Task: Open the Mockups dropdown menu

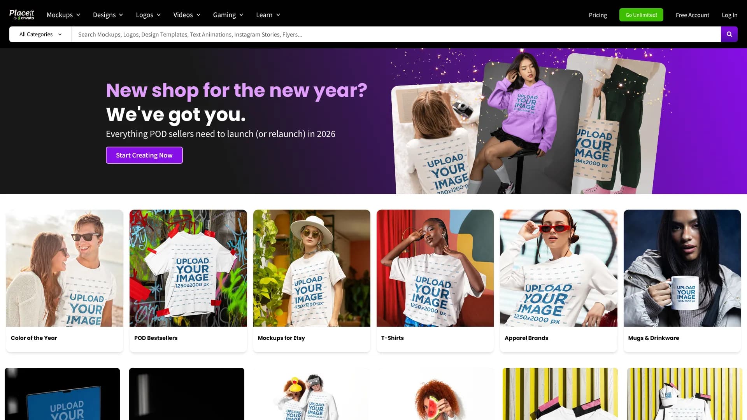Action: (x=63, y=15)
